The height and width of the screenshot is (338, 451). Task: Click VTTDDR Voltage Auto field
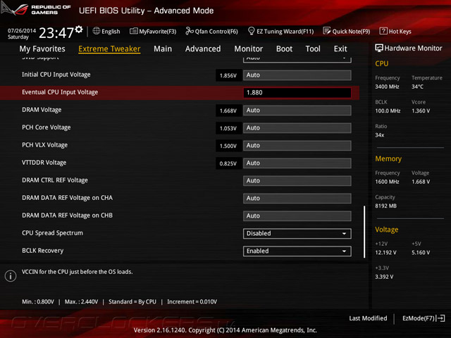(297, 163)
